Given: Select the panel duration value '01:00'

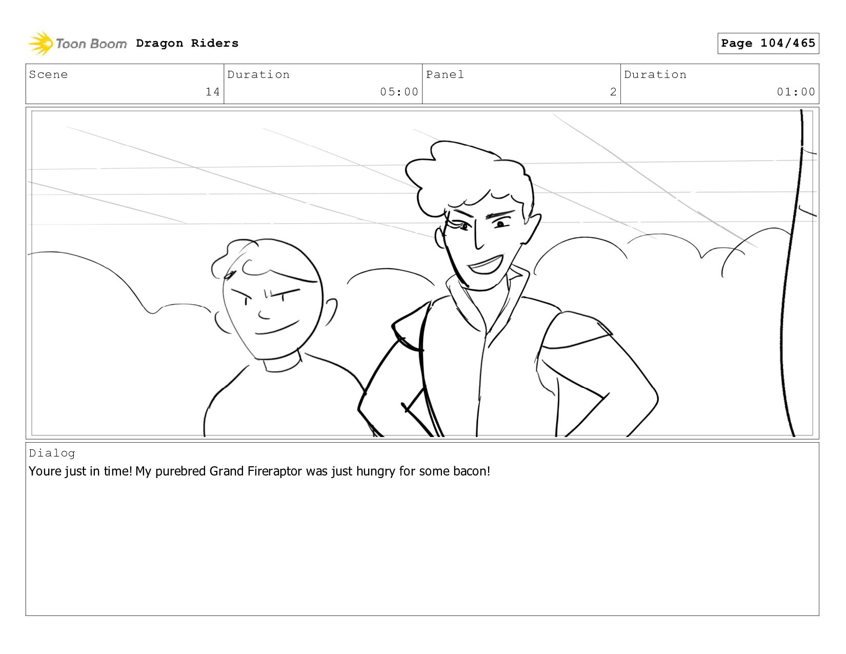Looking at the screenshot, I should coord(796,92).
